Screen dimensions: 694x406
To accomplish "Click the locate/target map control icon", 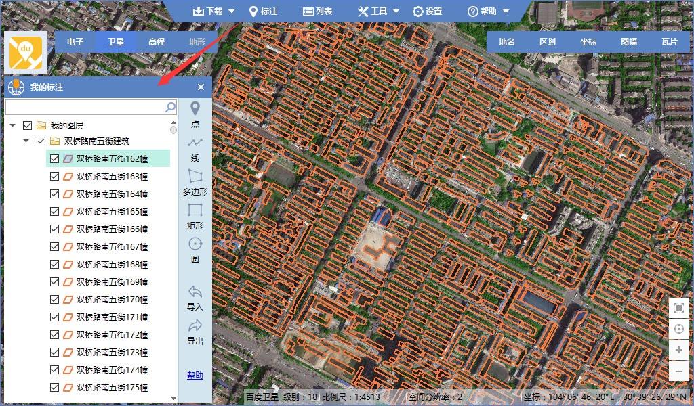I will [679, 329].
